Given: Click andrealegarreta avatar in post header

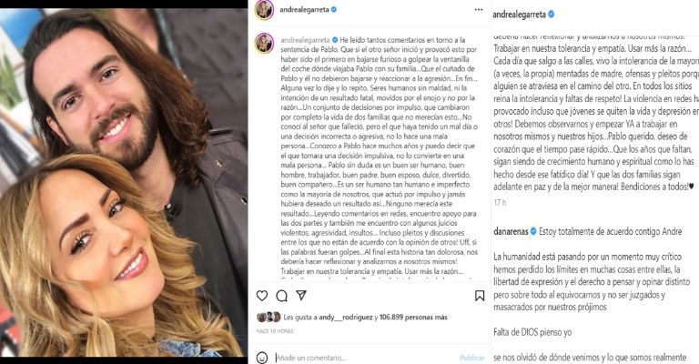Looking at the screenshot, I should pos(264,10).
